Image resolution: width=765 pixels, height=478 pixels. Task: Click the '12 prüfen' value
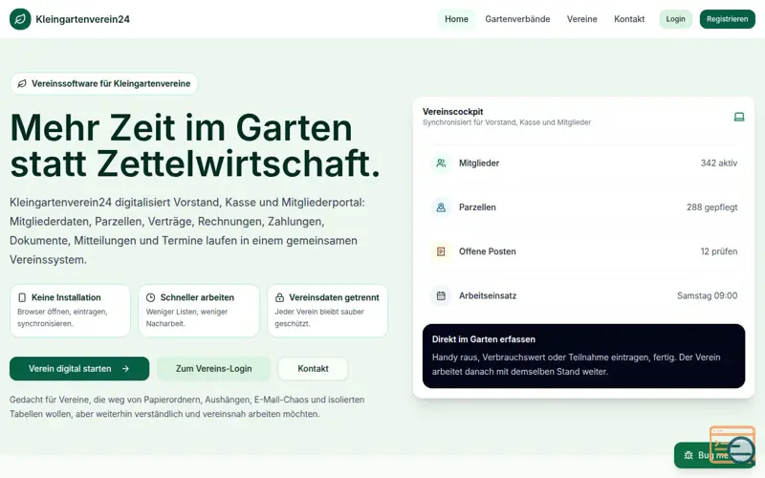click(719, 251)
